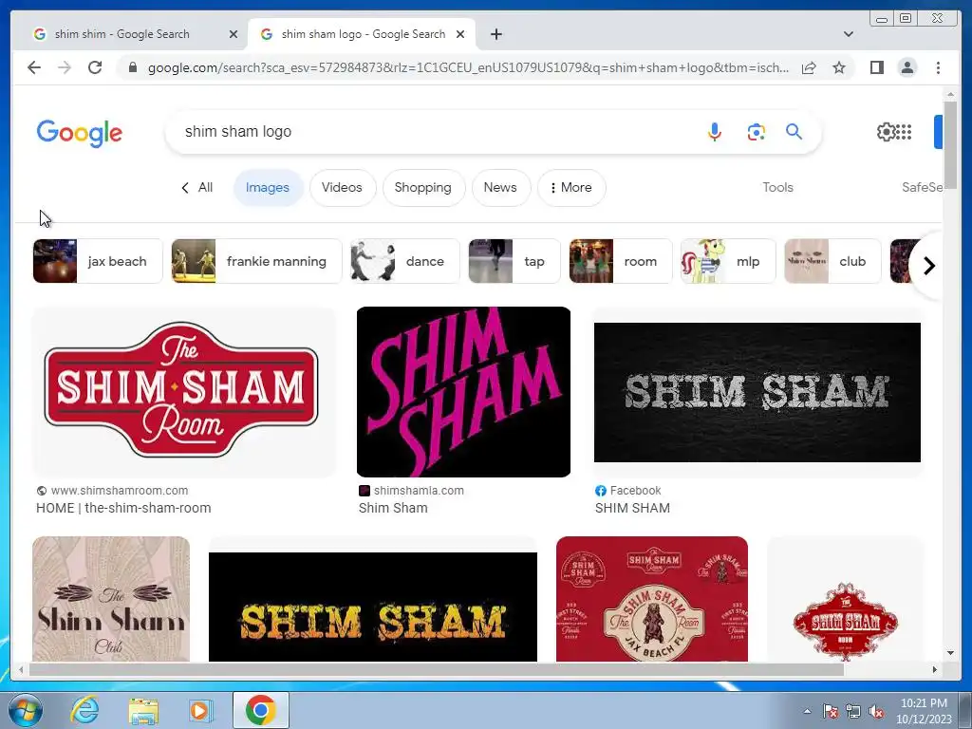Open 'HOME | the-shim-sham-room' result title
Viewport: 972px width, 729px height.
[x=123, y=508]
